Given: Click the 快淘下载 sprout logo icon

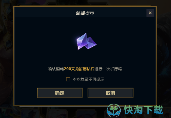Looking at the screenshot, I should pos(114,110).
